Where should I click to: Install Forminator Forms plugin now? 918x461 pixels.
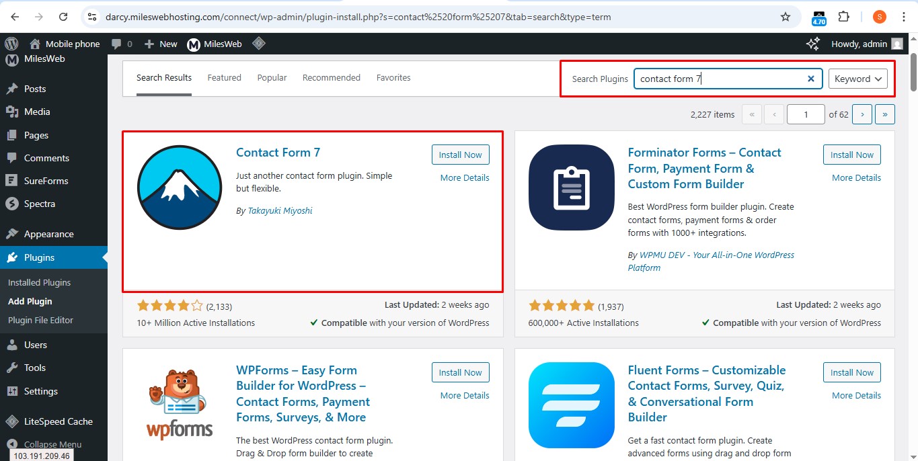click(x=852, y=155)
